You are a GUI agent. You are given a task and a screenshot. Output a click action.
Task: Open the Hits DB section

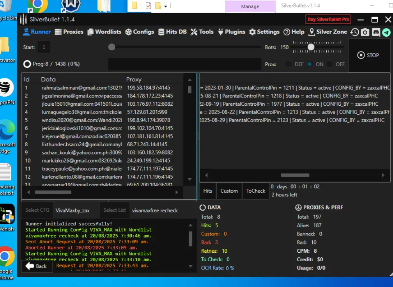pyautogui.click(x=172, y=32)
